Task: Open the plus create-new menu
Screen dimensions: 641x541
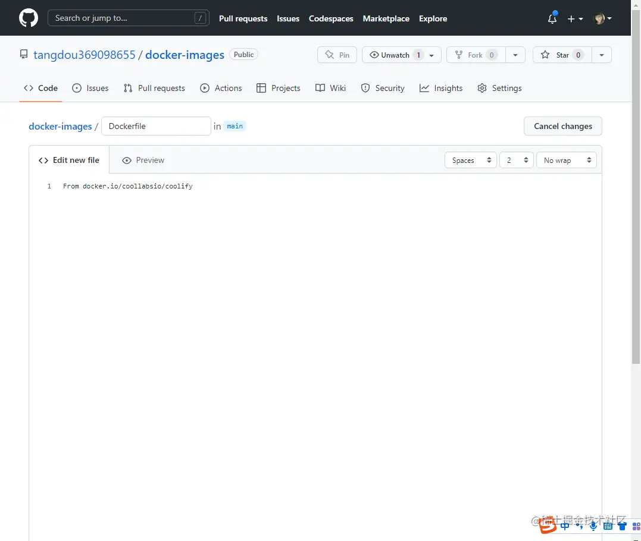Action: coord(575,19)
